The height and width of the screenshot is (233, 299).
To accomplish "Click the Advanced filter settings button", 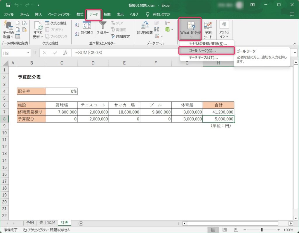I will coord(120,36).
